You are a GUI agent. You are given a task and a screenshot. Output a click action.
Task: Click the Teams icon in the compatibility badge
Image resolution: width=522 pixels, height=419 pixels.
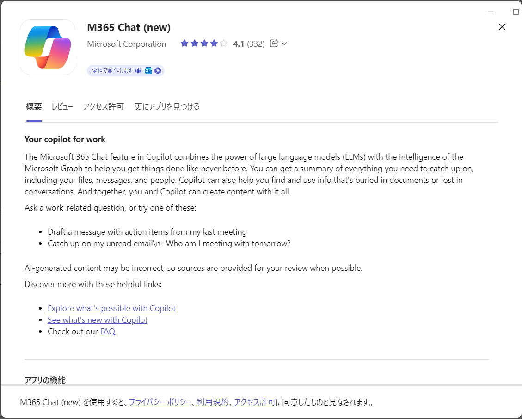click(x=138, y=71)
